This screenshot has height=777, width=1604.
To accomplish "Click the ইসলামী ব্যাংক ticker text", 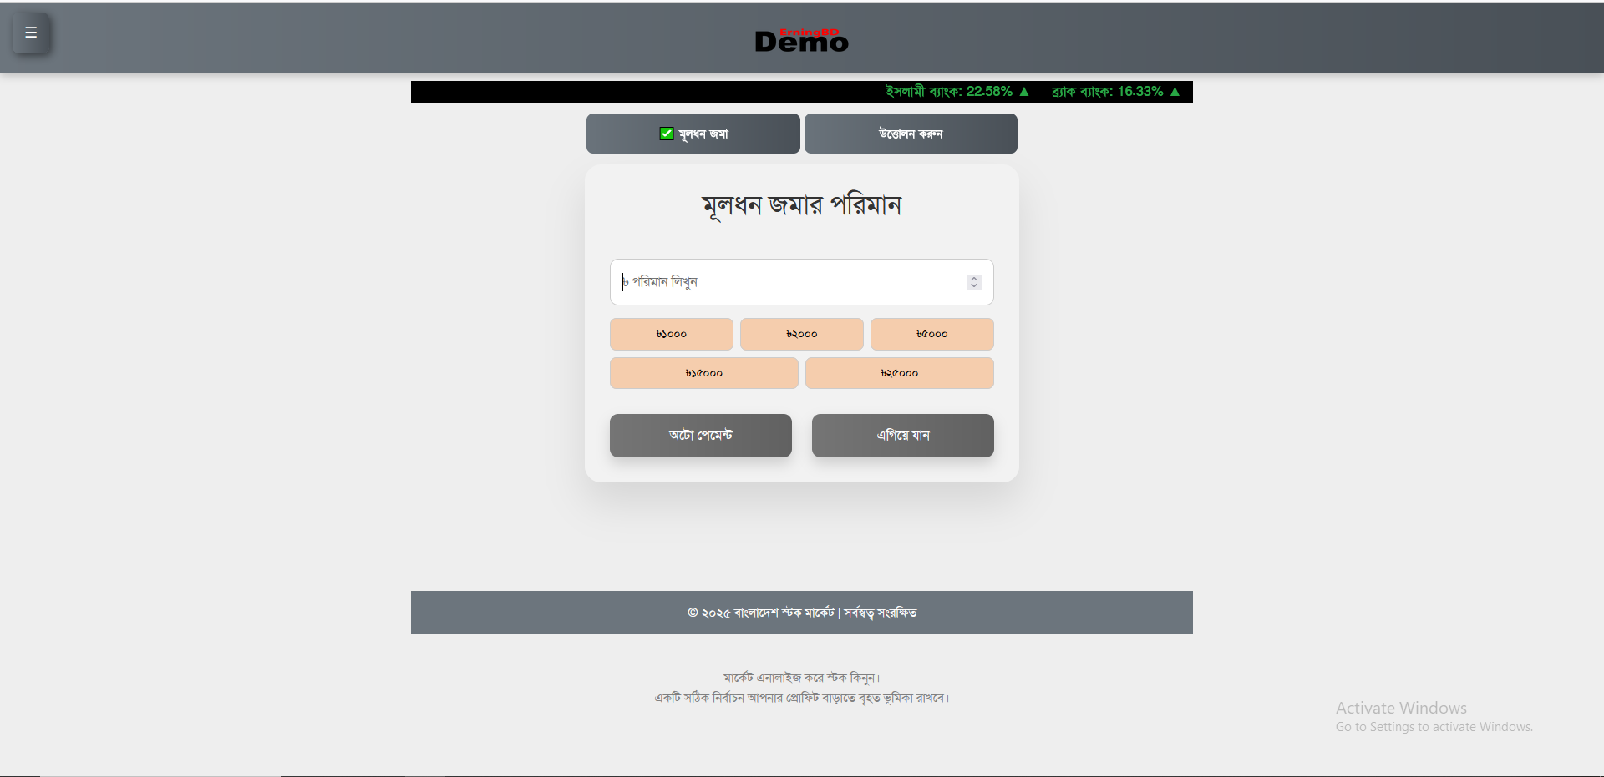I will 948,92.
